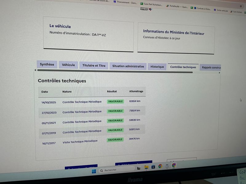Click FAVORABLE badge for 07/11/2019

tap(115, 130)
